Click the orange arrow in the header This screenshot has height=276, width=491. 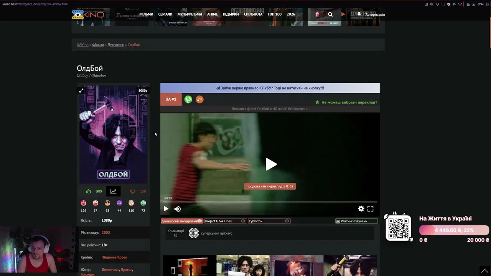click(x=343, y=15)
